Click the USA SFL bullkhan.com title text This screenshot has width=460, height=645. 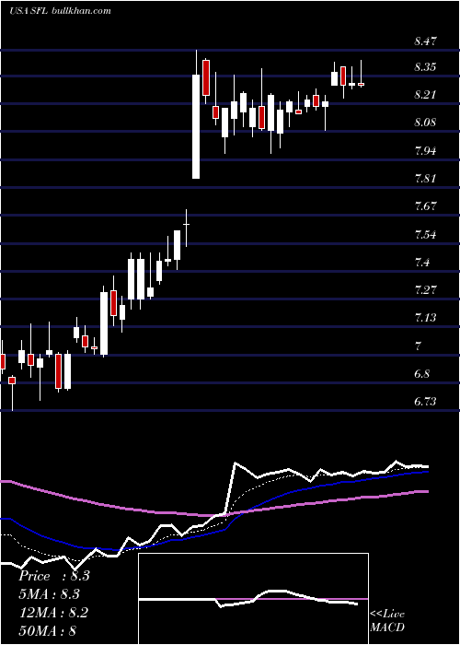pos(60,11)
